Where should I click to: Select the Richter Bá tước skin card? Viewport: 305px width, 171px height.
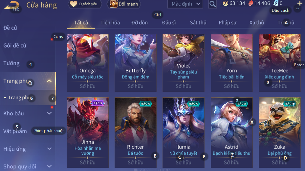[136, 133]
